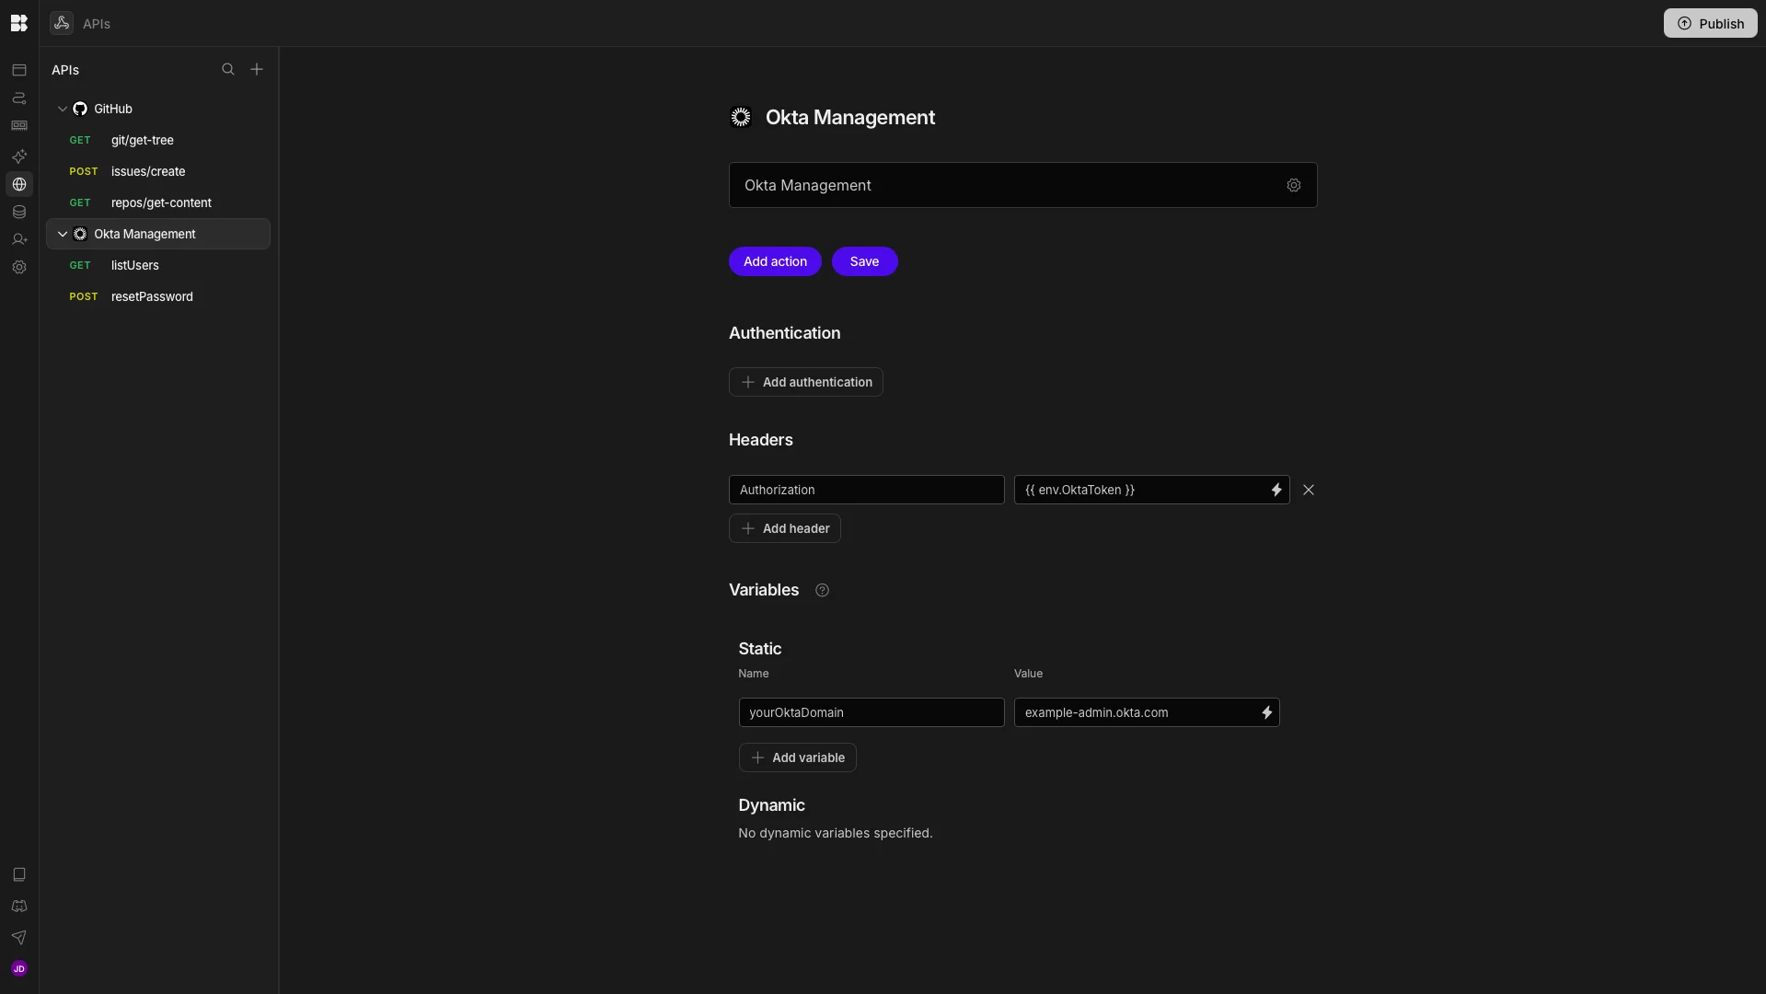Open the AI sparkles icon in sidebar
Screen dimensions: 1766x994
tap(19, 156)
